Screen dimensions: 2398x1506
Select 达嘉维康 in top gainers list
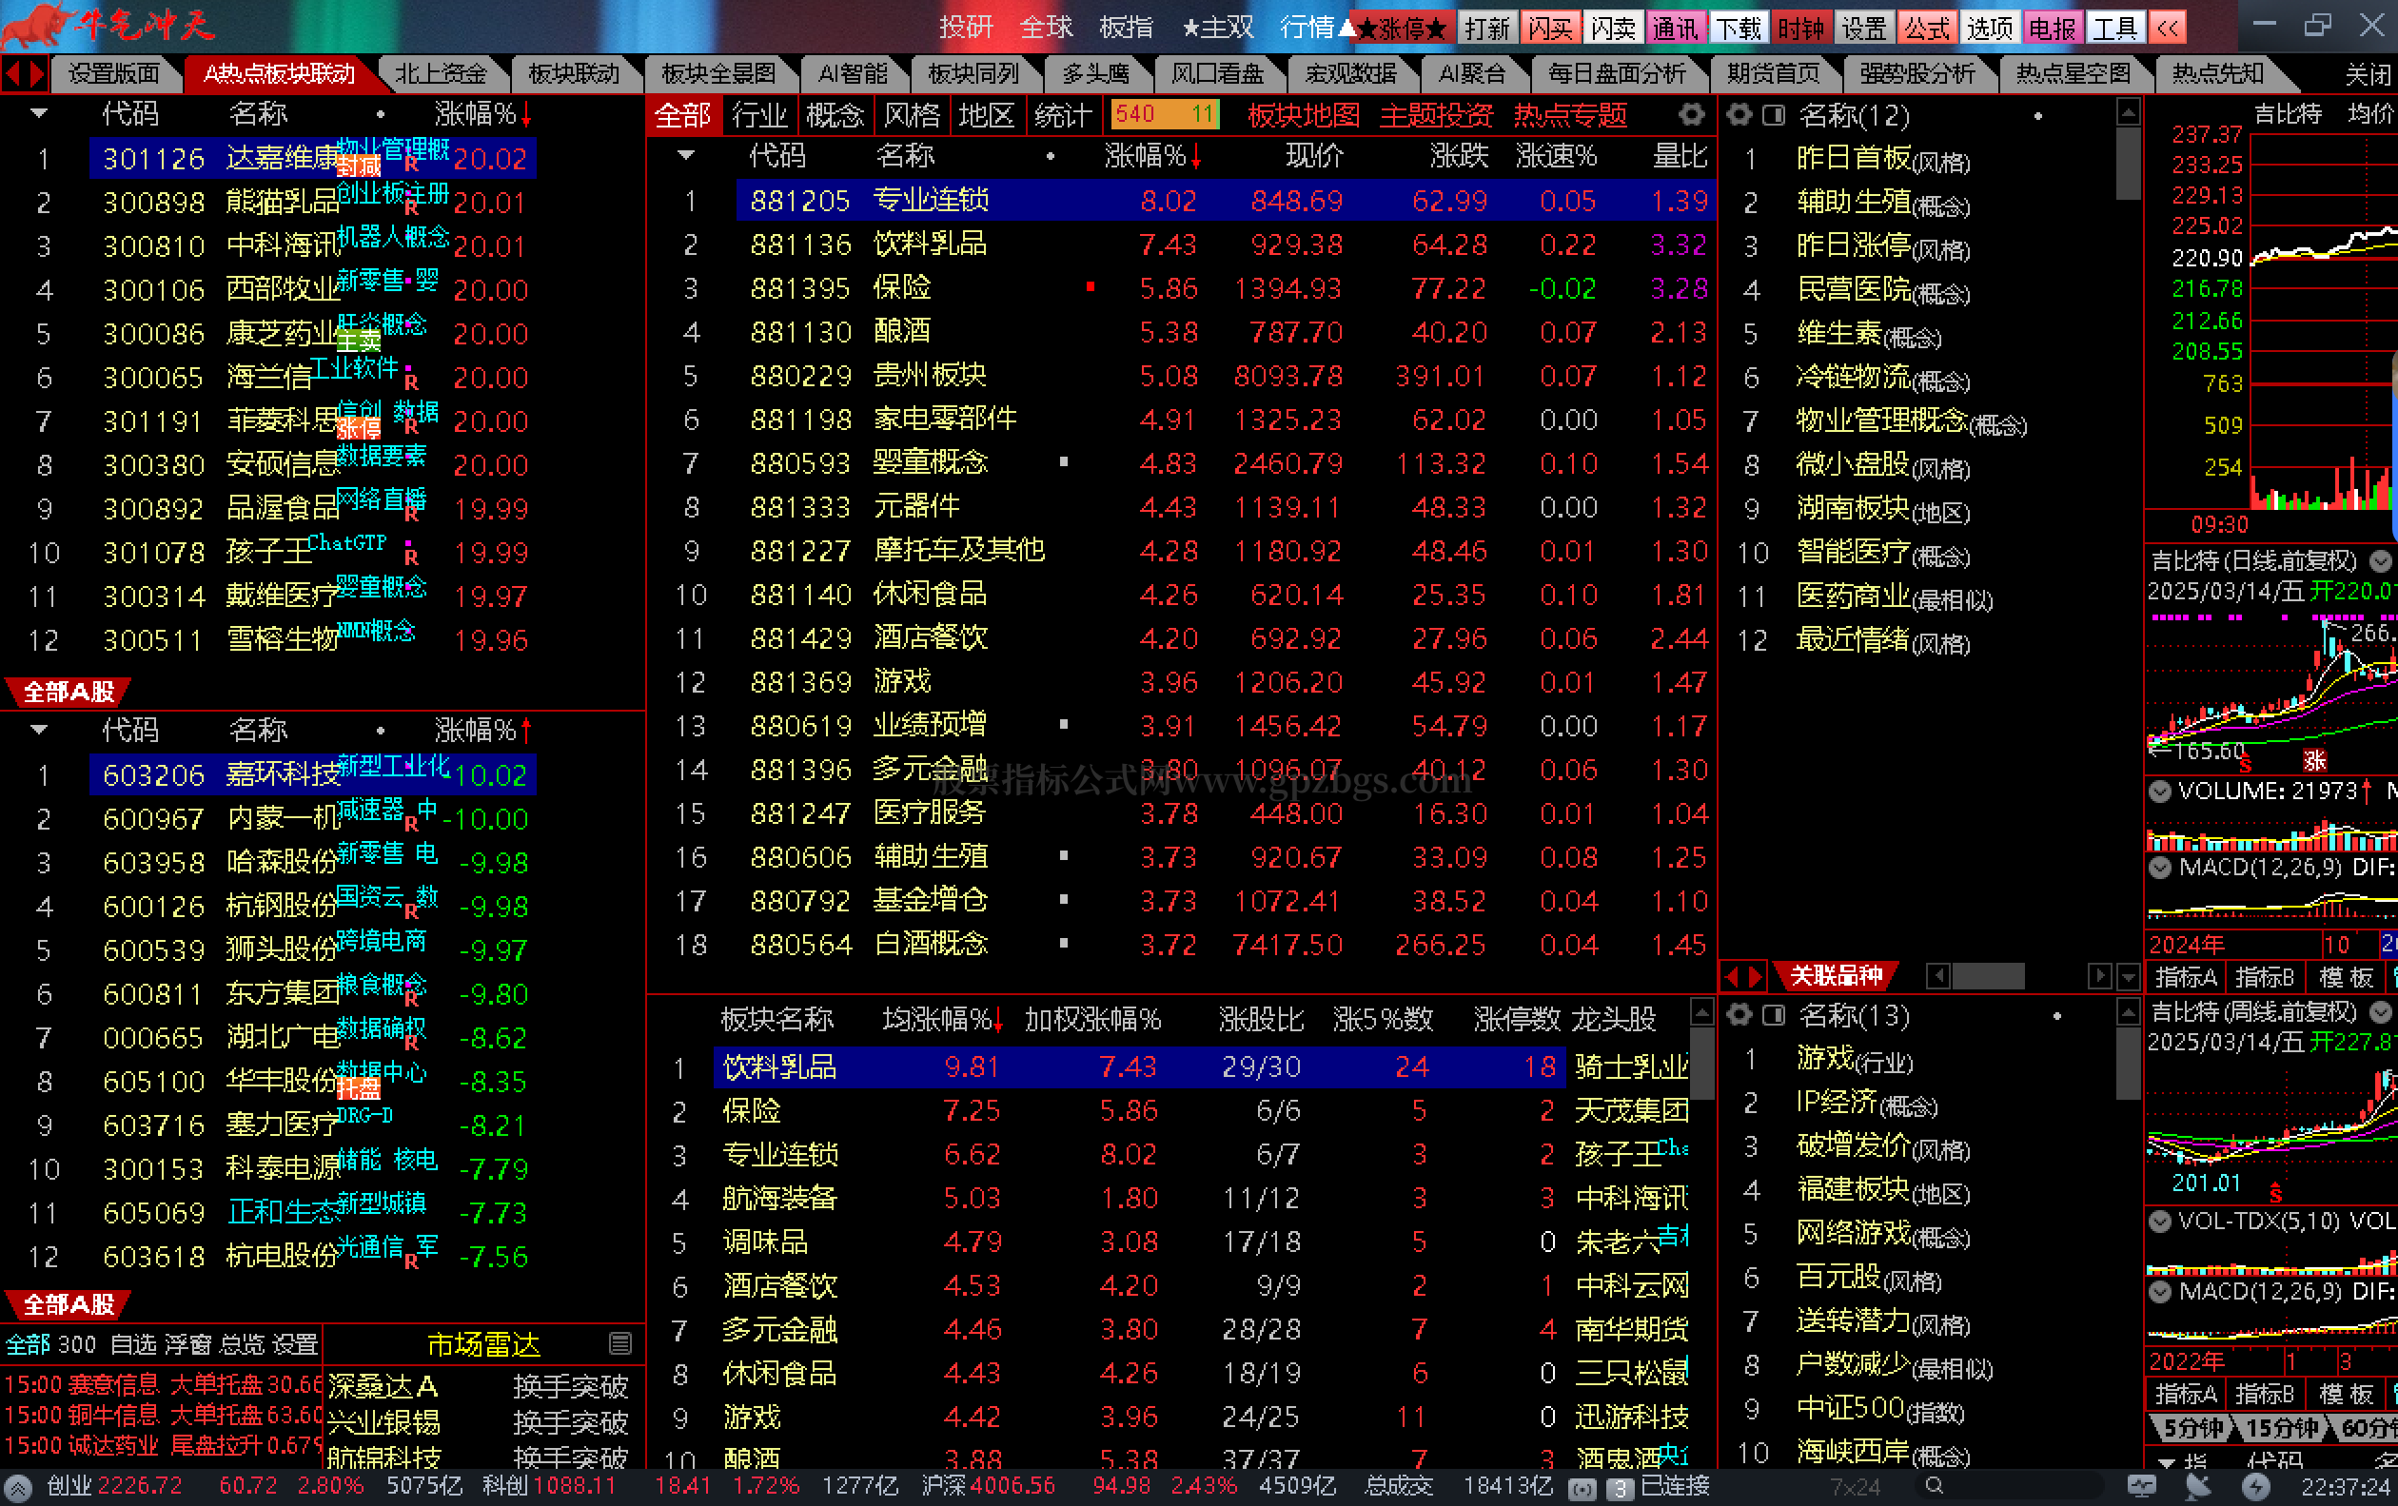[313, 158]
